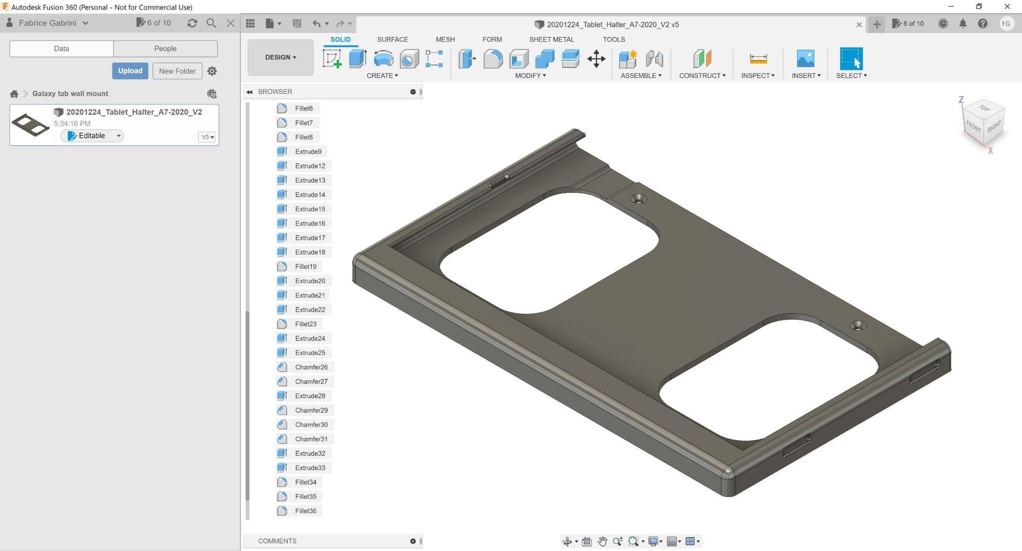Expand the INSERT menu
The width and height of the screenshot is (1022, 551).
(806, 76)
